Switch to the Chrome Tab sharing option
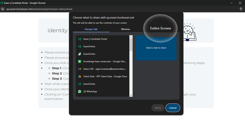245x120 pixels. (x=91, y=29)
